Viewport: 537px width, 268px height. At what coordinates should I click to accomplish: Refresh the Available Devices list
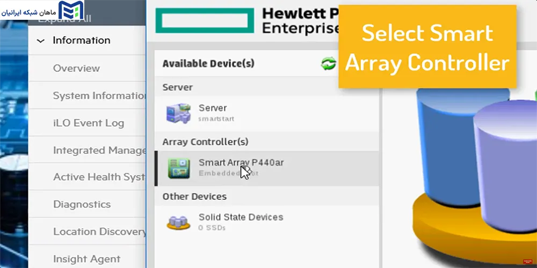[x=329, y=64]
